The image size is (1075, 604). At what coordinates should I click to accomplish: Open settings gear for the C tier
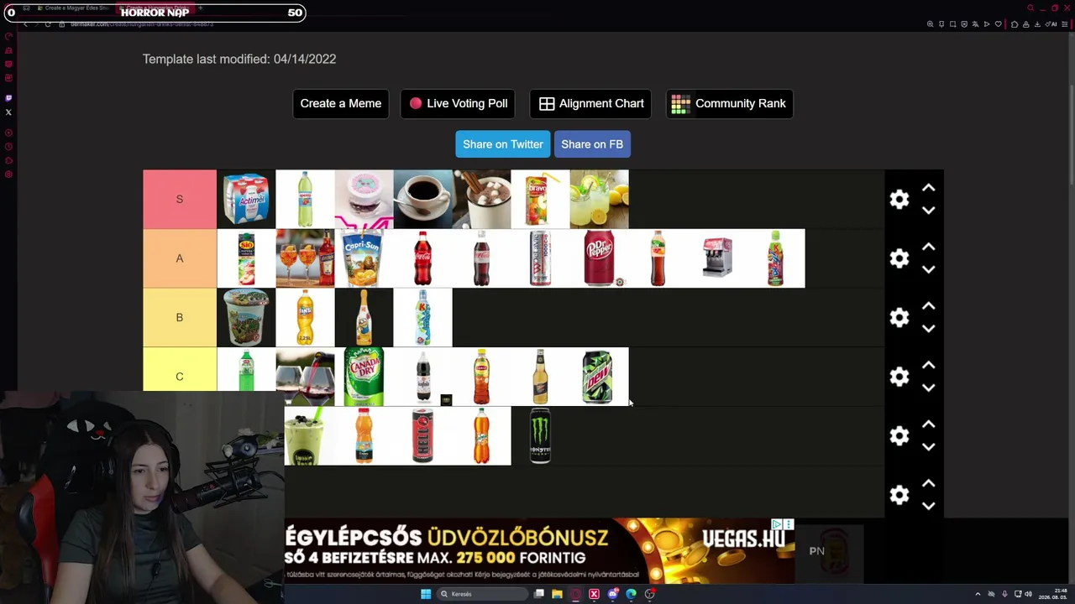899,377
